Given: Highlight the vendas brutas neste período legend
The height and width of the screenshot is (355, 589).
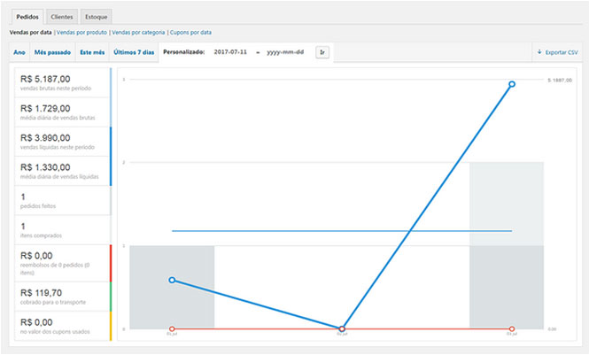Looking at the screenshot, I should pos(60,82).
